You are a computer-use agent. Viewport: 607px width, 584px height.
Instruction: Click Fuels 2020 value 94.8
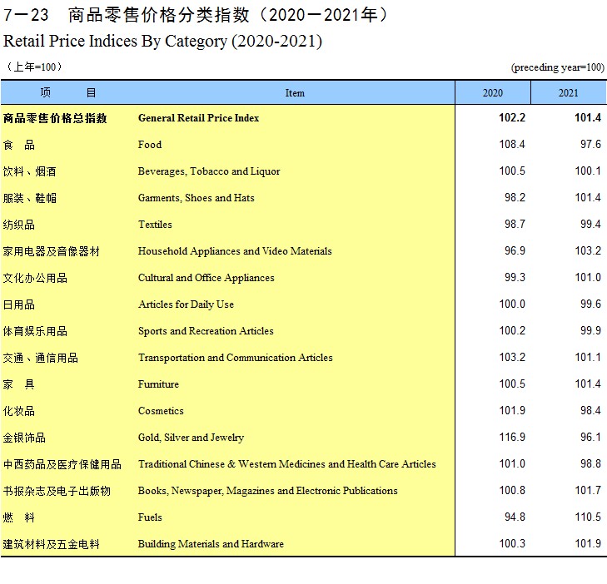tap(515, 517)
